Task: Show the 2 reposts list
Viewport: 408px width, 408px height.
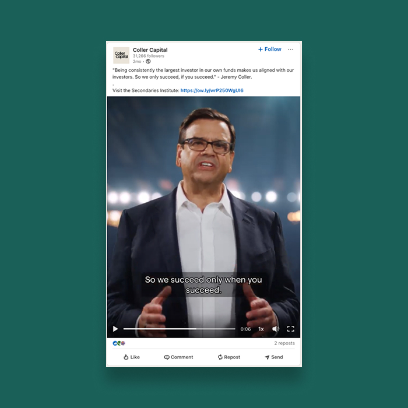Action: [284, 343]
